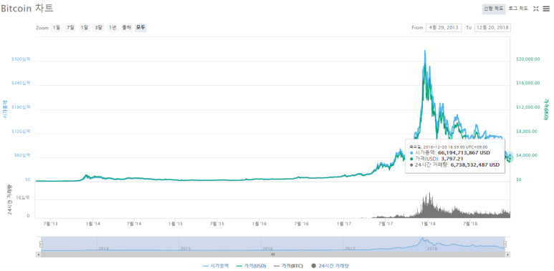Click the 1월 '18 x-axis label
554x271 pixels.
coord(428,223)
